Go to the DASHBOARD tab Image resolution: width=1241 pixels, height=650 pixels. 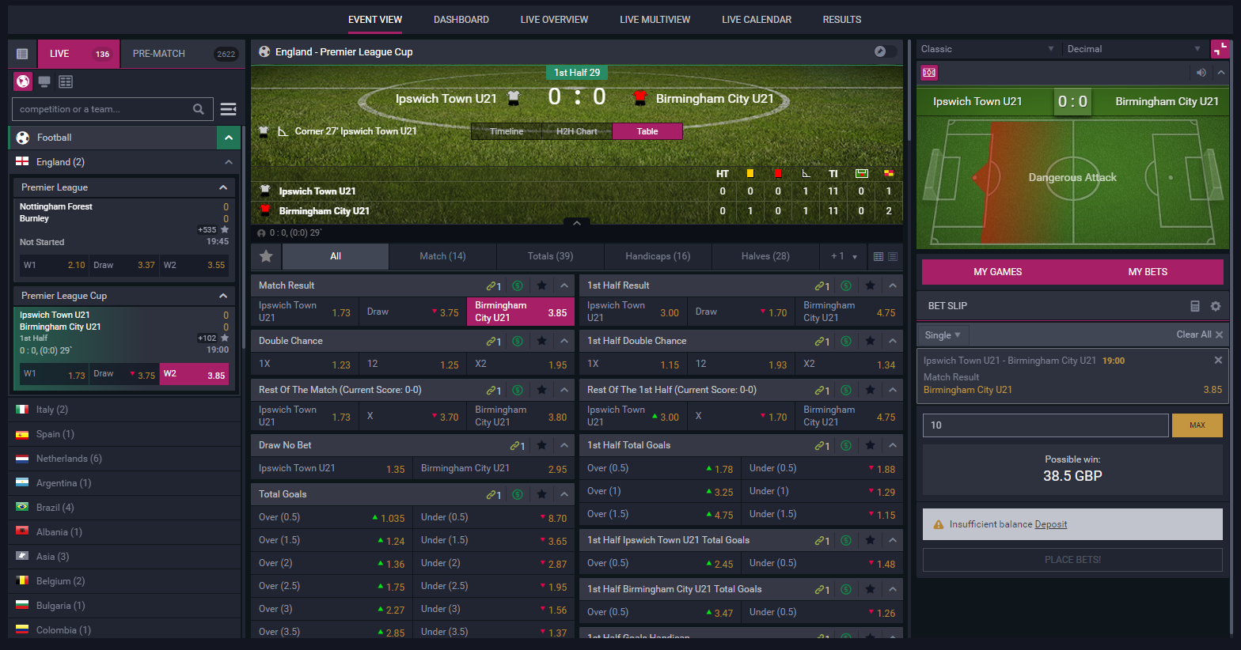pos(461,20)
